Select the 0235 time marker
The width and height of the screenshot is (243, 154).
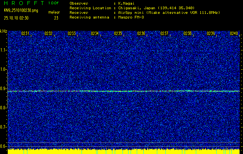tap(118, 33)
